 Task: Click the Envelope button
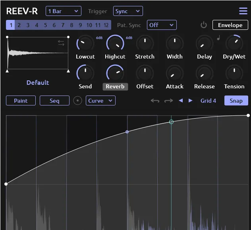click(230, 25)
